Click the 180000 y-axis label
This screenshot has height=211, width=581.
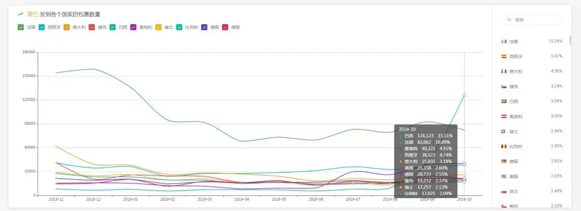point(29,52)
